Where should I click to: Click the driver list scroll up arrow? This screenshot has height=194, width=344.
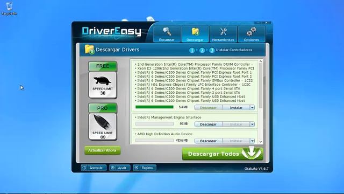[x=261, y=61]
